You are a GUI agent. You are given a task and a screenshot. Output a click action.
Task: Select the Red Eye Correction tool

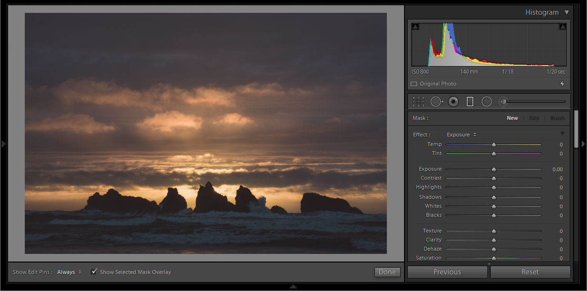(454, 101)
